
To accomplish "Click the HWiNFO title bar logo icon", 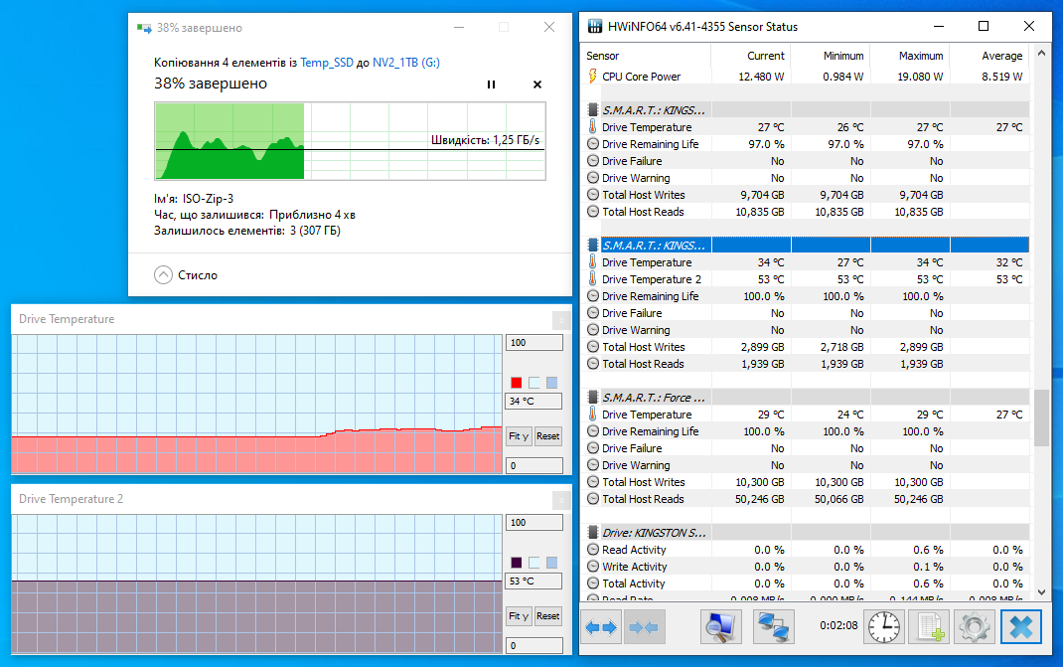I will click(594, 27).
